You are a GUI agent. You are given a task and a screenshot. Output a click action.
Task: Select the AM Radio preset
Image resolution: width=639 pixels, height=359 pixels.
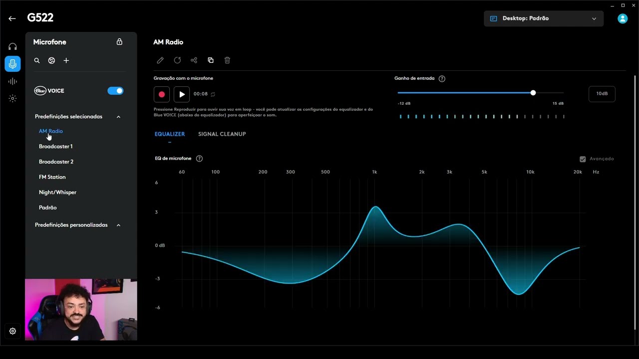(x=51, y=131)
